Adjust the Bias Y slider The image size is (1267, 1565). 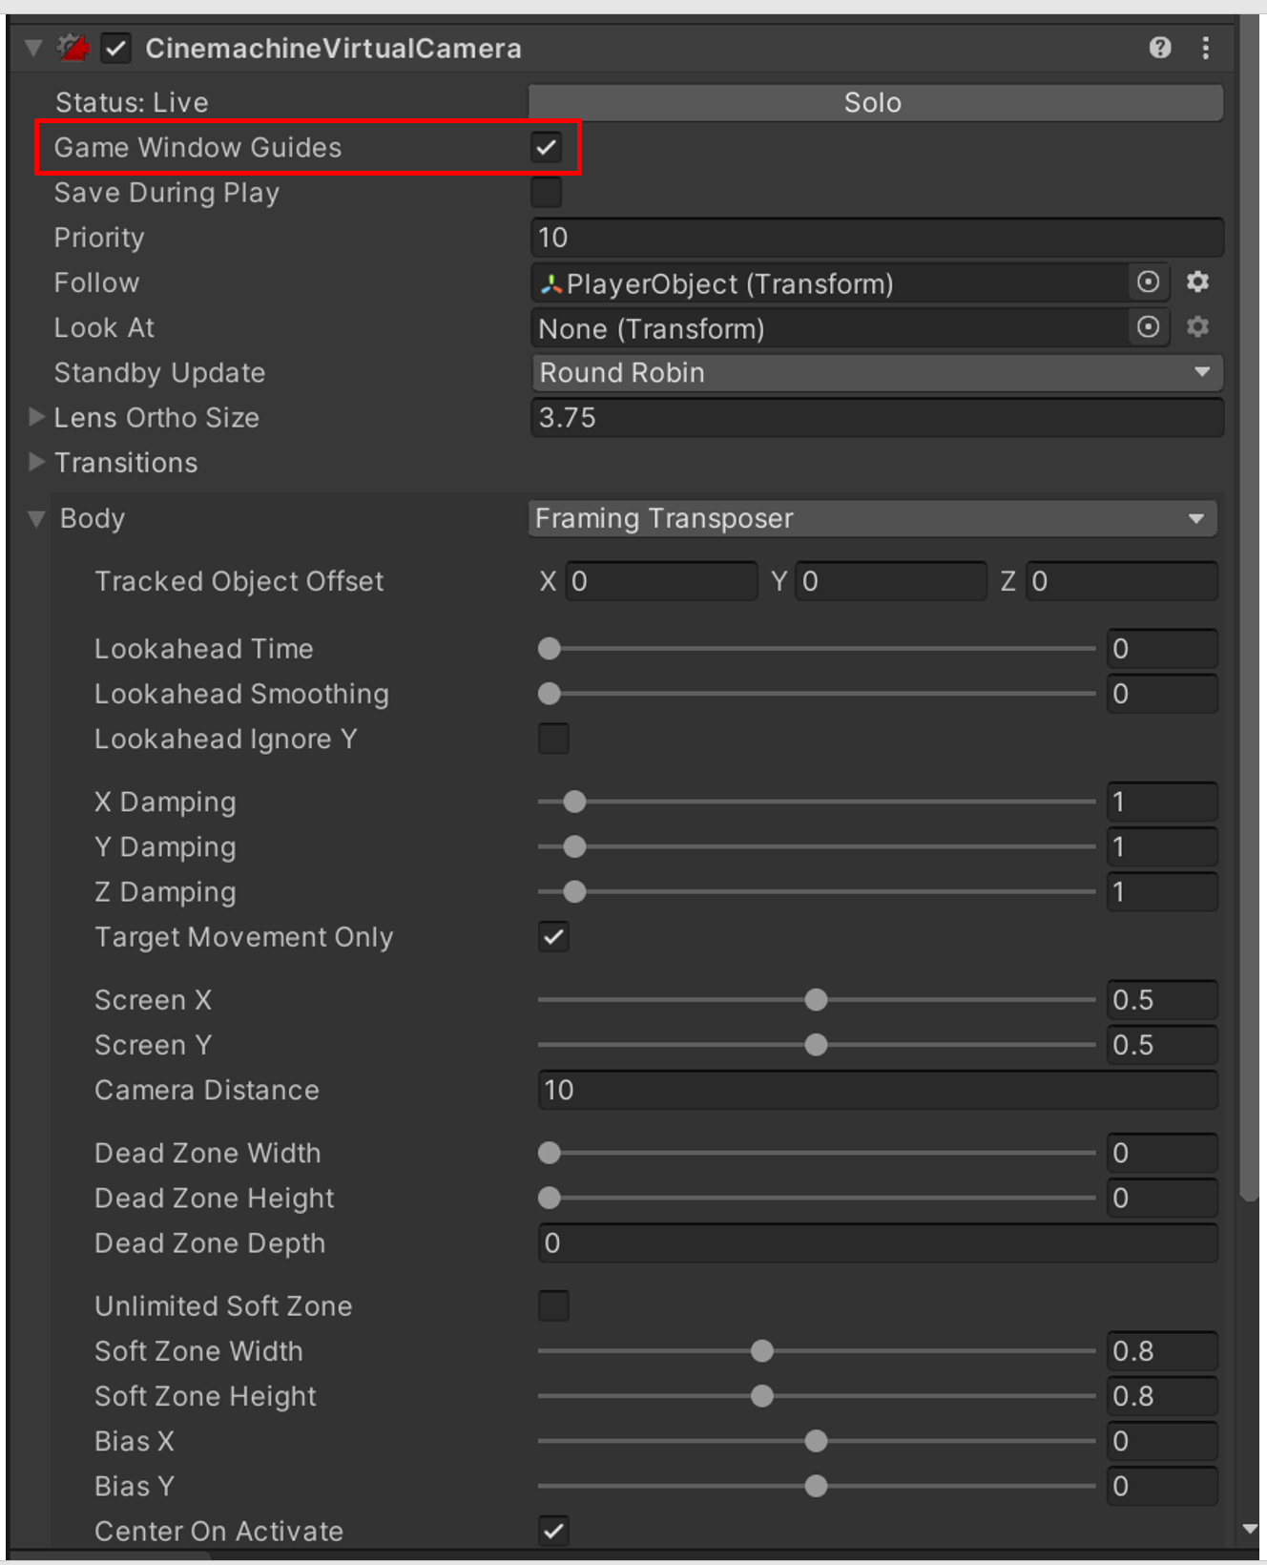point(817,1486)
